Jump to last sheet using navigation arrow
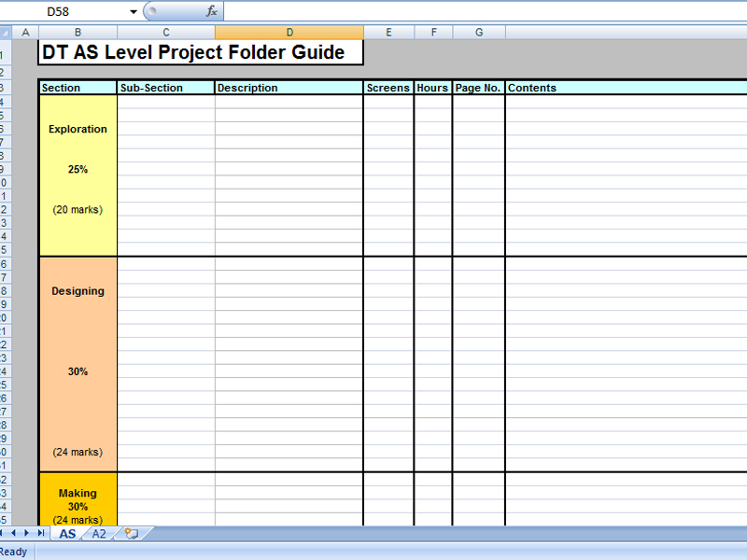This screenshot has width=747, height=560. point(41,533)
